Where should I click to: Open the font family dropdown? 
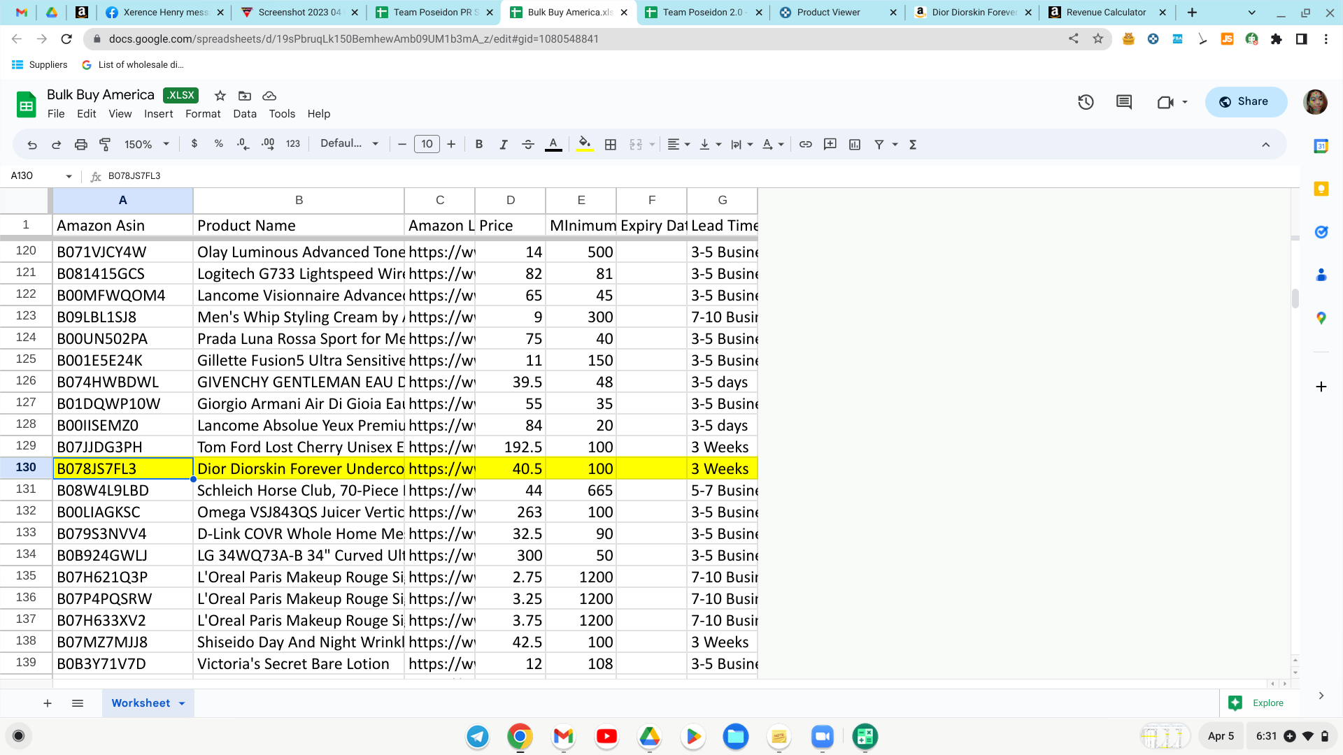350,144
